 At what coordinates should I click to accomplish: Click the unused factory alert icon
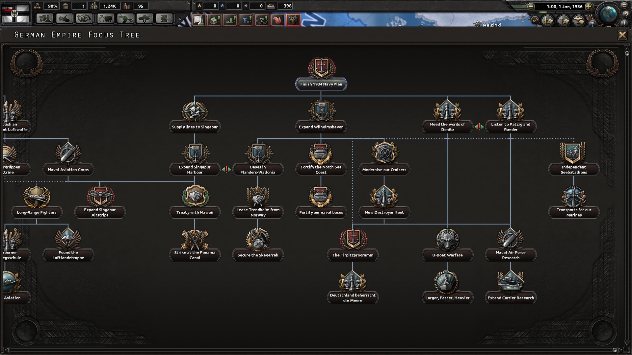pyautogui.click(x=215, y=20)
